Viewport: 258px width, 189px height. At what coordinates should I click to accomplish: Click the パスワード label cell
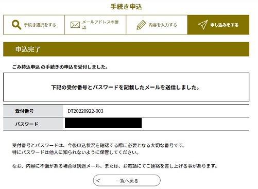[33, 124]
